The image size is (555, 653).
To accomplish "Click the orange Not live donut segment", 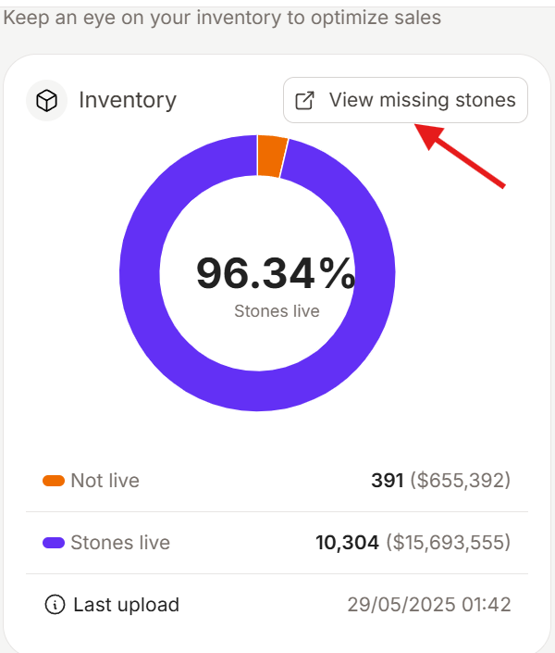I will pyautogui.click(x=270, y=157).
